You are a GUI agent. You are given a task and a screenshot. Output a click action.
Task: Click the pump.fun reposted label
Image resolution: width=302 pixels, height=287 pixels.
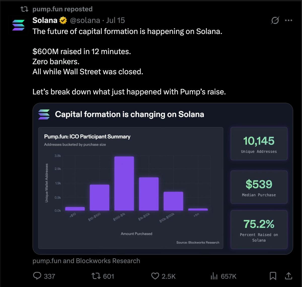(x=62, y=9)
